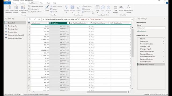Open Inserted Month Name settings gear
This screenshot has width=172, height=96.
(163, 57)
